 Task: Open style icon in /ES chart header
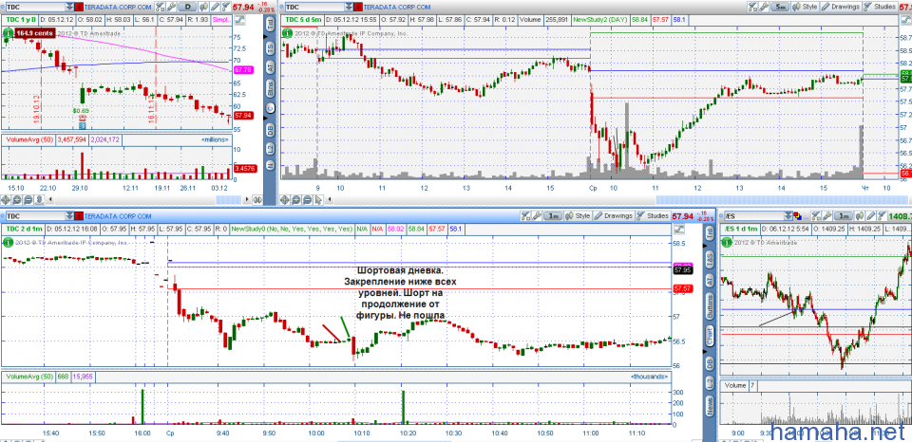click(x=860, y=216)
